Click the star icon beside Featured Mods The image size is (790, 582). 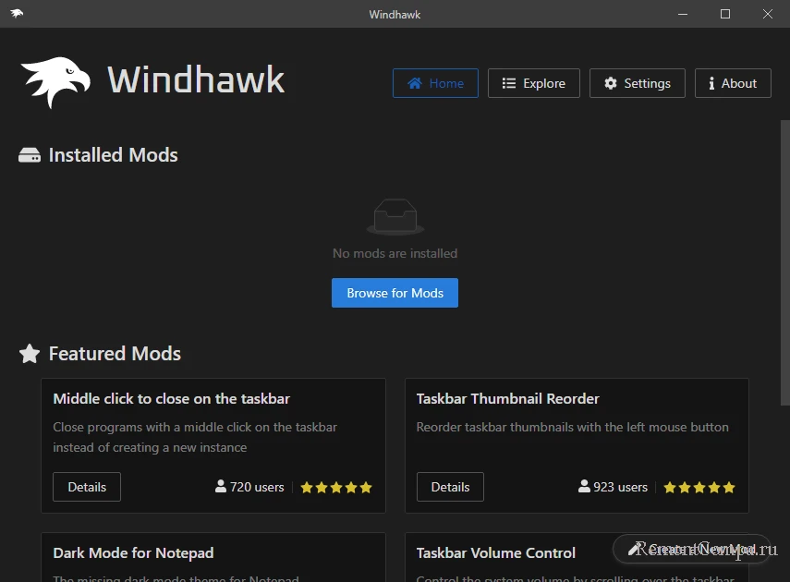click(x=30, y=354)
